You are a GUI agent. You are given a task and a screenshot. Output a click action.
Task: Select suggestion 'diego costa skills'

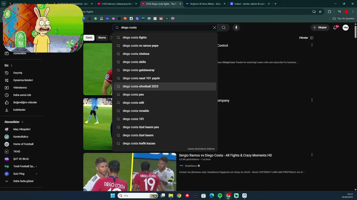pyautogui.click(x=165, y=62)
